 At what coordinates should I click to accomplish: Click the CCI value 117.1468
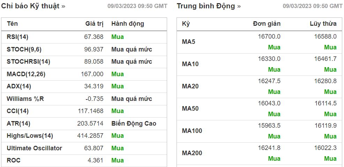[x=91, y=111]
